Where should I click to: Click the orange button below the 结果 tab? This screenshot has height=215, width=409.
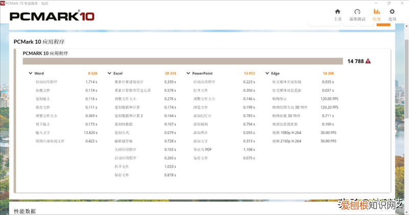383,23
